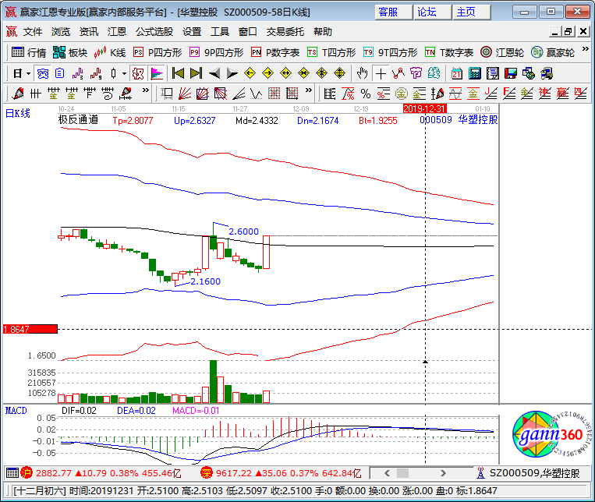The width and height of the screenshot is (595, 502).
Task: Open the 9P四方形 chart
Action: (x=217, y=52)
